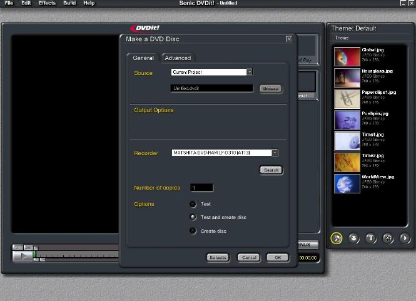416x301 pixels.
Task: Choose Test and create disc option
Action: (193, 217)
